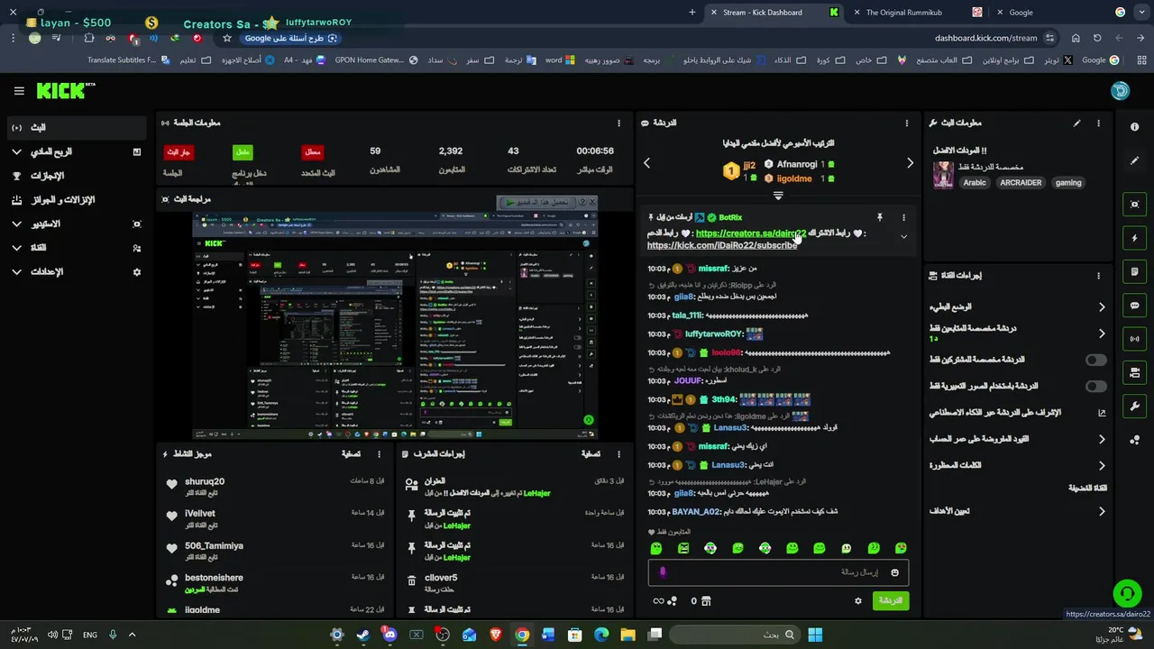Switch to the Stream - Kick Dashboard tab
1154x649 pixels.
[x=773, y=13]
